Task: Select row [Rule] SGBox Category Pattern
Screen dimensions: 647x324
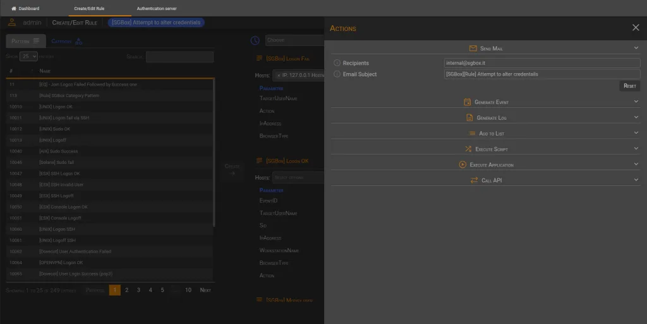Action: tap(109, 96)
